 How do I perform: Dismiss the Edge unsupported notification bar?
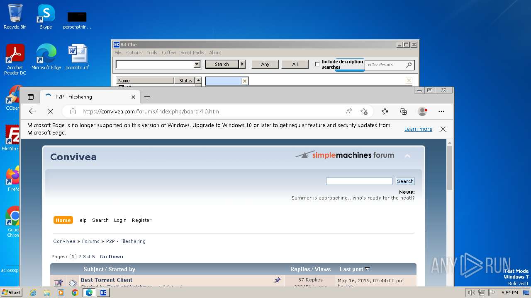click(x=443, y=129)
